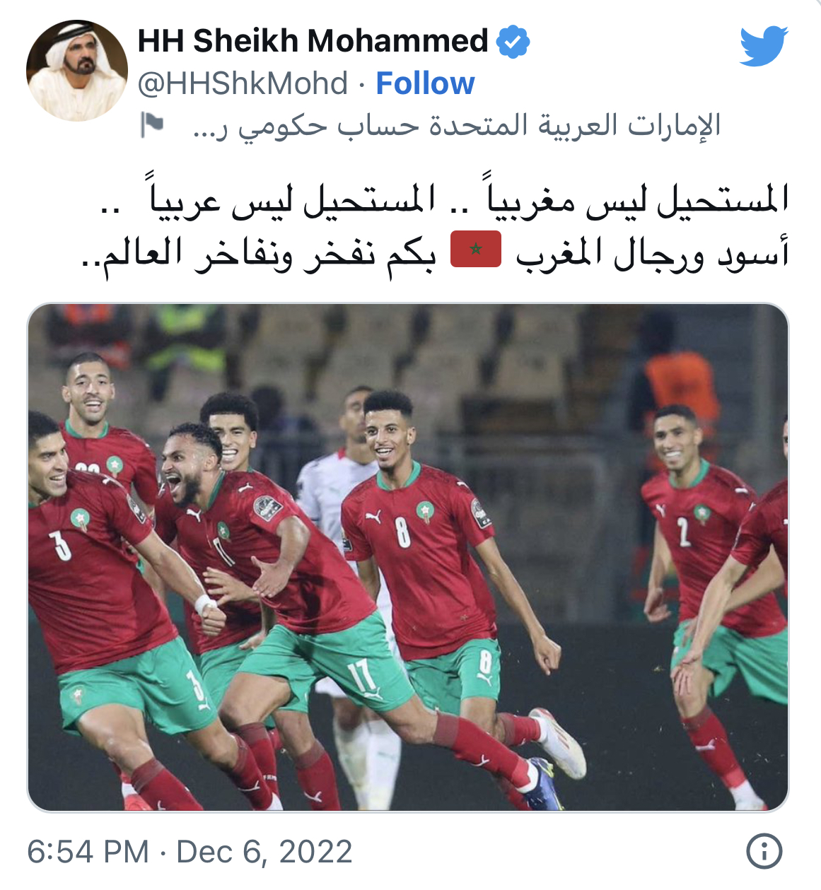Click the info circle icon
The image size is (821, 890).
click(x=764, y=851)
